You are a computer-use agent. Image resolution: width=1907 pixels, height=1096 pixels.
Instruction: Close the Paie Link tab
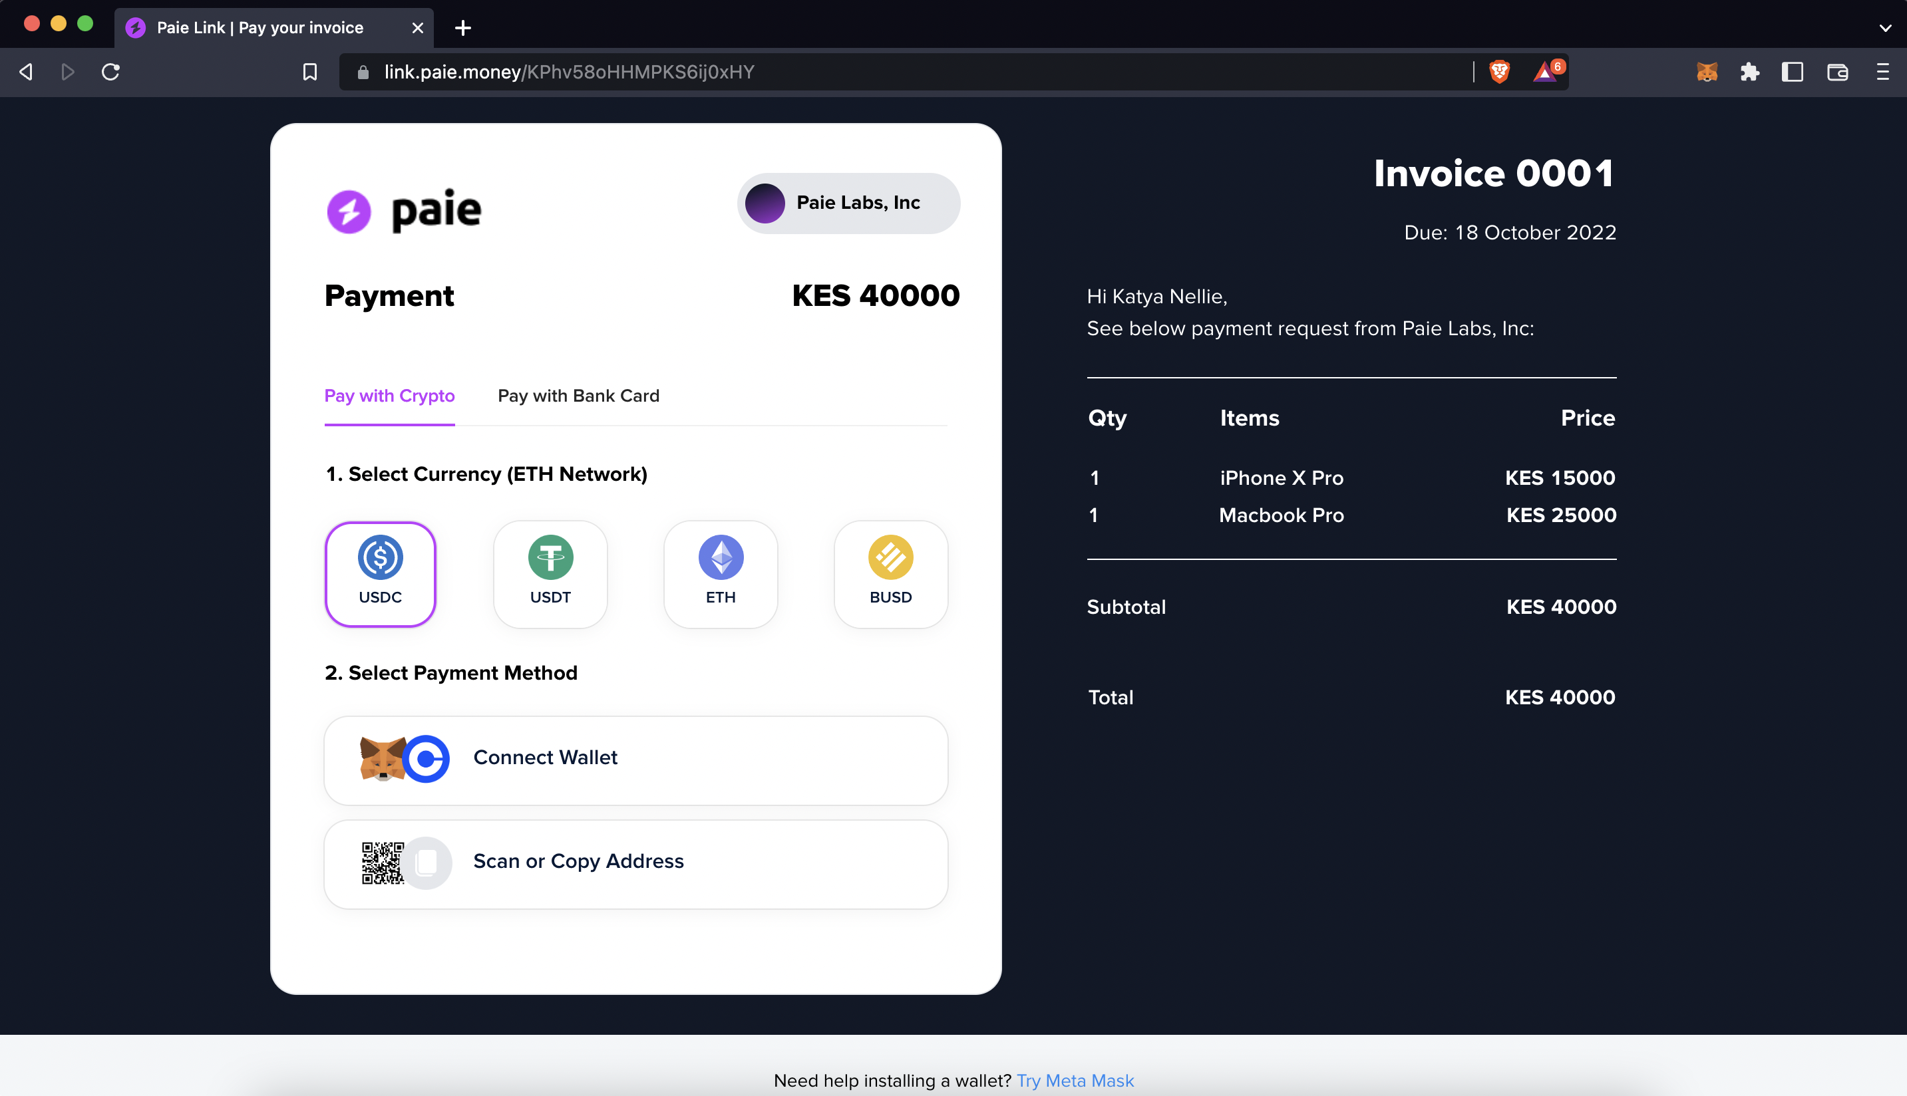coord(417,28)
